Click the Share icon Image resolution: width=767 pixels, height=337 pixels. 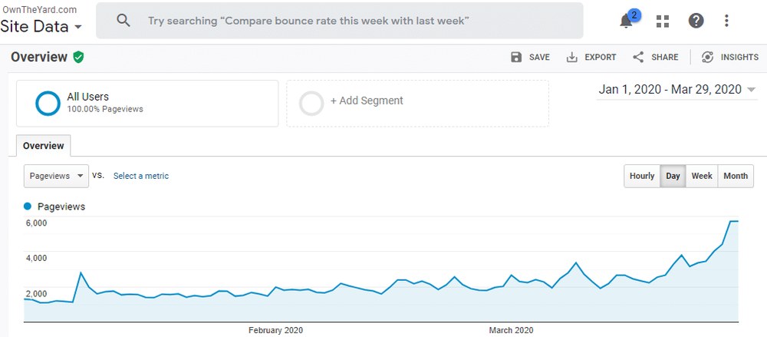[x=638, y=58]
